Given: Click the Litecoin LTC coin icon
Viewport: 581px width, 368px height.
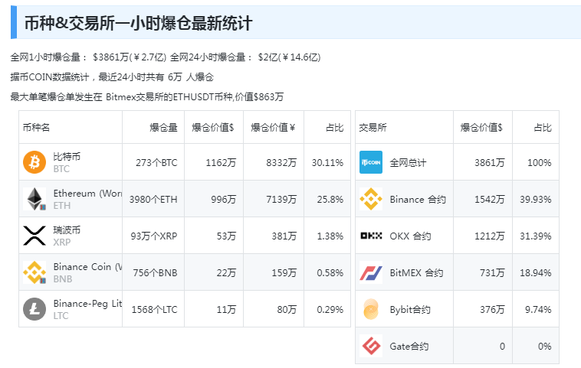Looking at the screenshot, I should point(34,309).
